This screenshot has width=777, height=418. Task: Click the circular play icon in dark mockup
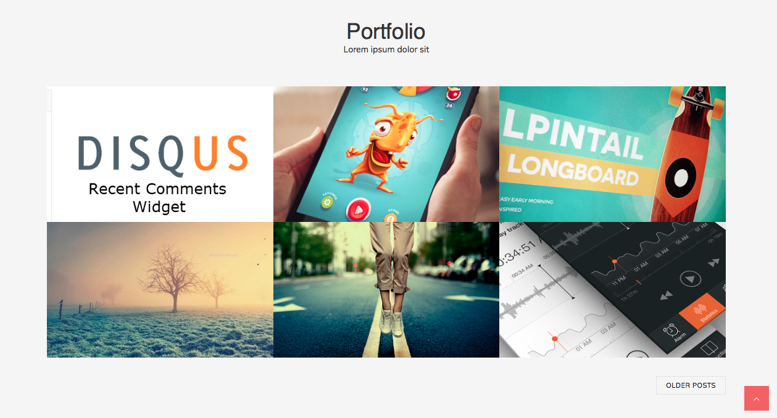pyautogui.click(x=691, y=279)
